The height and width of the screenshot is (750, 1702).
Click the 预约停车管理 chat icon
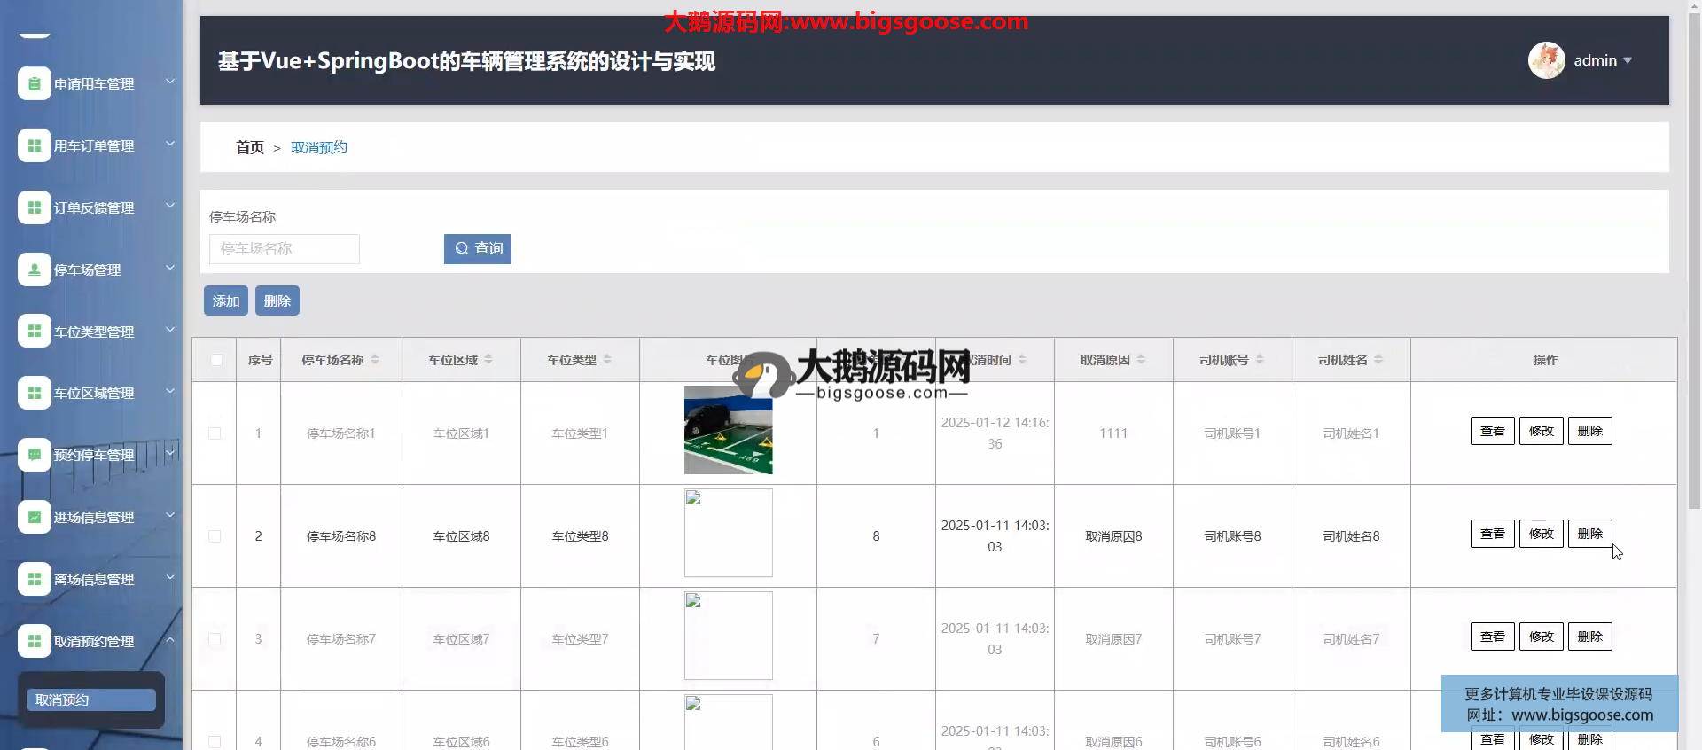pos(34,456)
